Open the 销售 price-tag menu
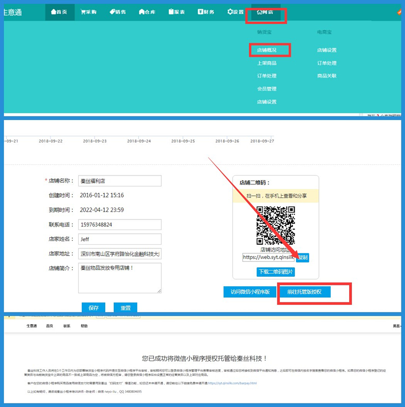This screenshot has width=405, height=407. click(x=118, y=12)
